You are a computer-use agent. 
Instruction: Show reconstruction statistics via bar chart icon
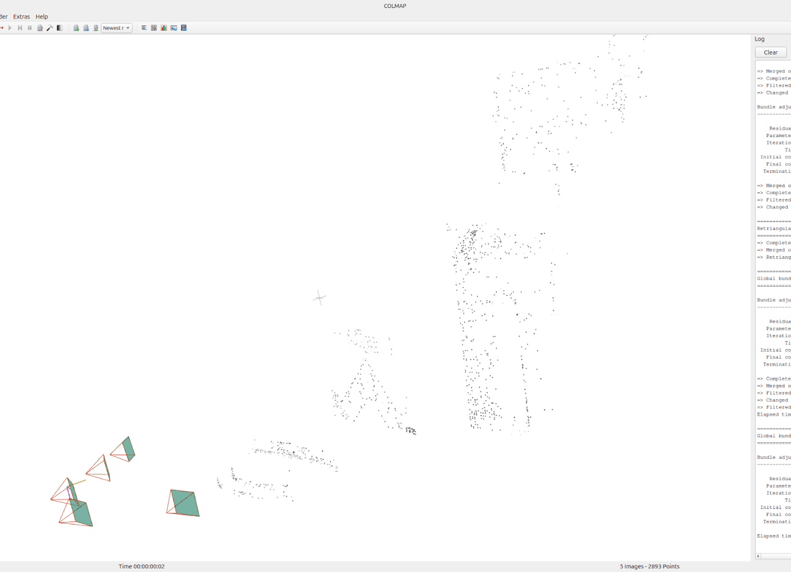point(164,28)
